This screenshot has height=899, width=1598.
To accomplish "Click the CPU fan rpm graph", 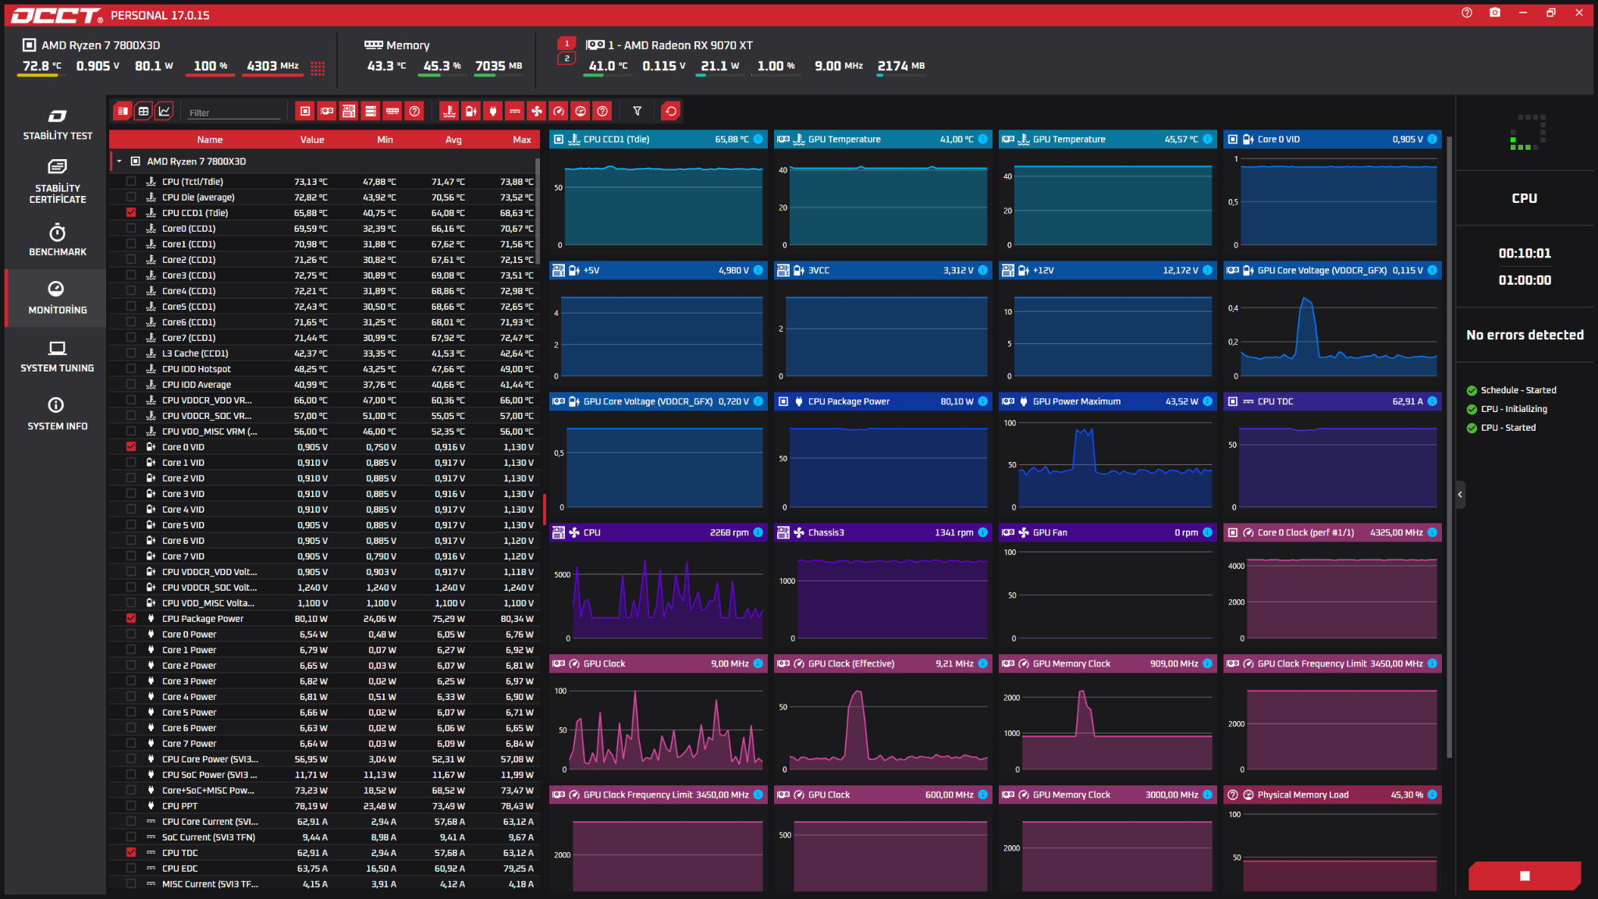I will tap(659, 592).
